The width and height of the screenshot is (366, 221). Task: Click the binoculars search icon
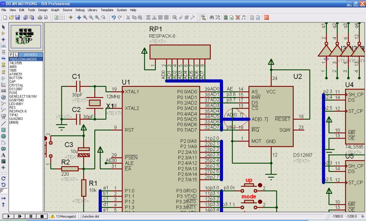(212, 17)
